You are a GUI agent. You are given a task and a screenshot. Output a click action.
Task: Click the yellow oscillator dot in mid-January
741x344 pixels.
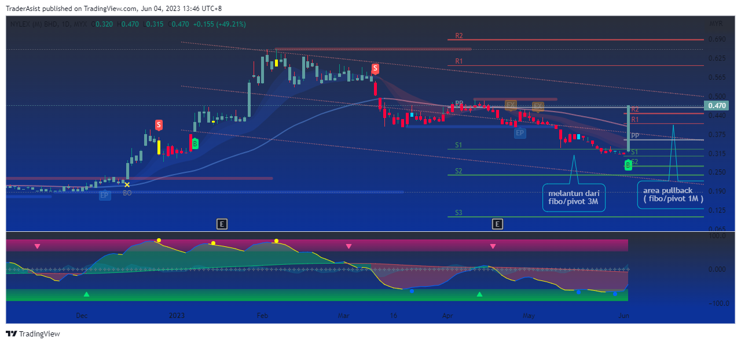pos(213,243)
